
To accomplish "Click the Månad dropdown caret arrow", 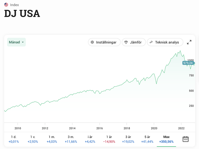I will pyautogui.click(x=23, y=42).
